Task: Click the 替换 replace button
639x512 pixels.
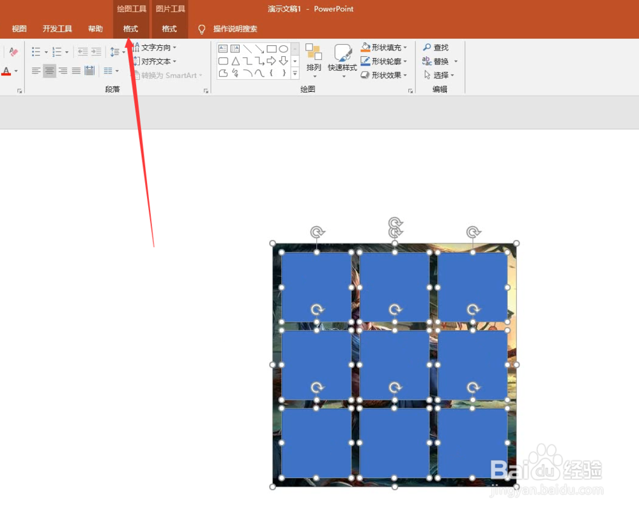Action: tap(436, 61)
